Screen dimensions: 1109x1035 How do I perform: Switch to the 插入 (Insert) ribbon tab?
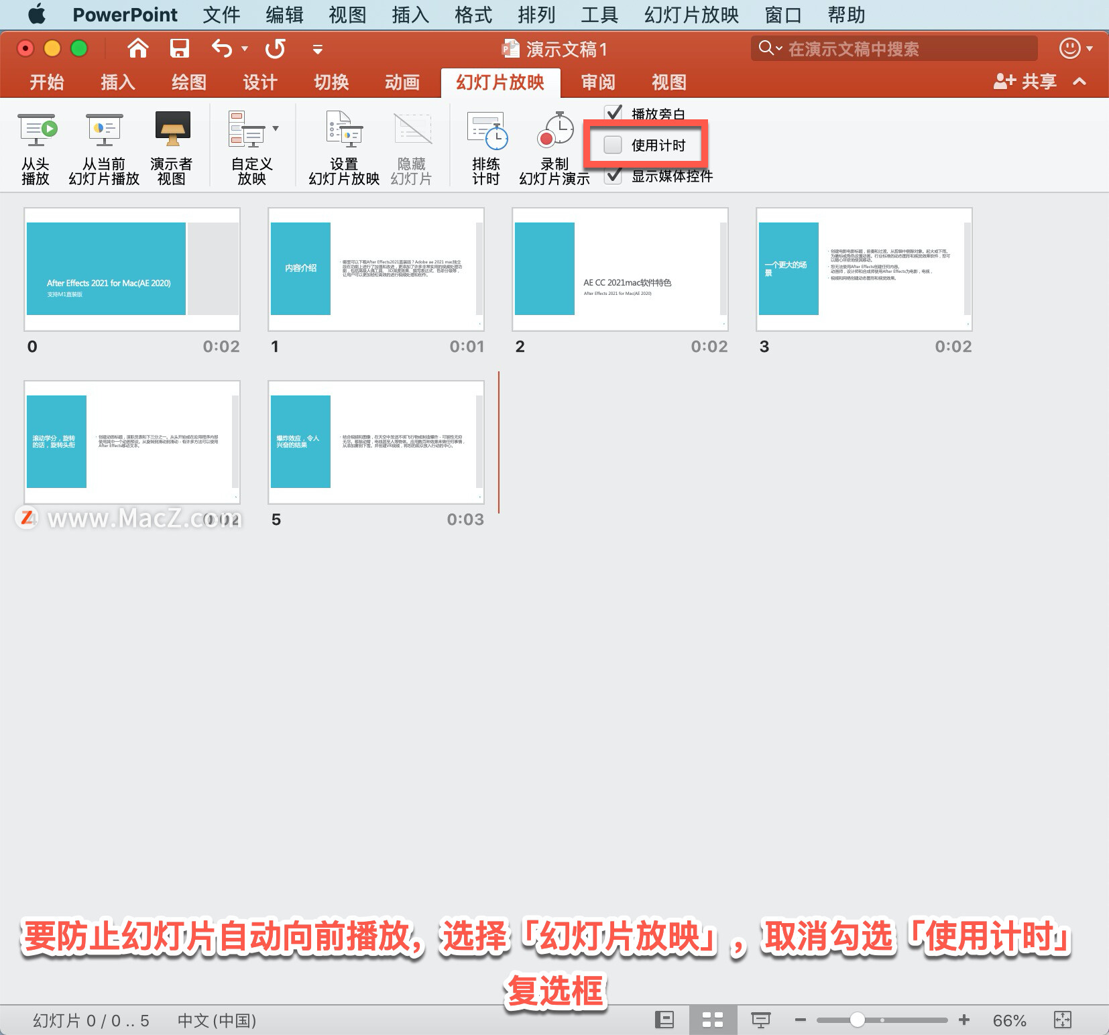118,82
